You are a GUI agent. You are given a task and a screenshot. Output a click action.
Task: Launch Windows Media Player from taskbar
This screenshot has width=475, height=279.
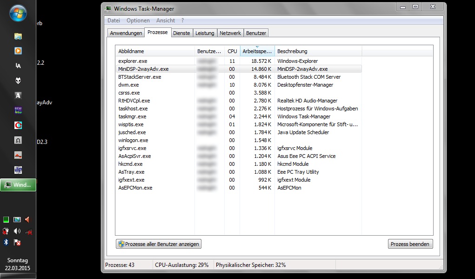pos(18,51)
